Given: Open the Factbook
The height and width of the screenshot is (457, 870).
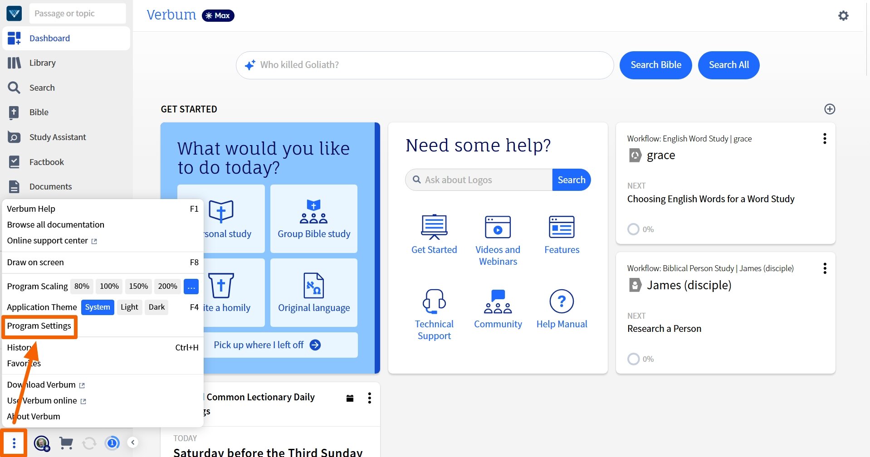Looking at the screenshot, I should tap(66, 162).
